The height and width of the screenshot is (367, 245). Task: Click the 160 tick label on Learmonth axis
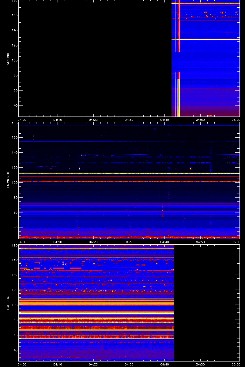click(x=14, y=138)
